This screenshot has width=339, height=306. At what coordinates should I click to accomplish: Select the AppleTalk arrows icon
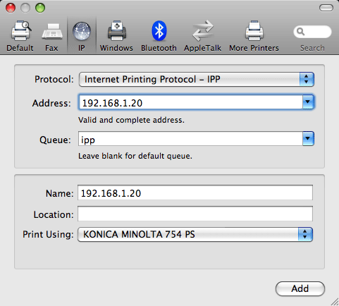click(202, 31)
